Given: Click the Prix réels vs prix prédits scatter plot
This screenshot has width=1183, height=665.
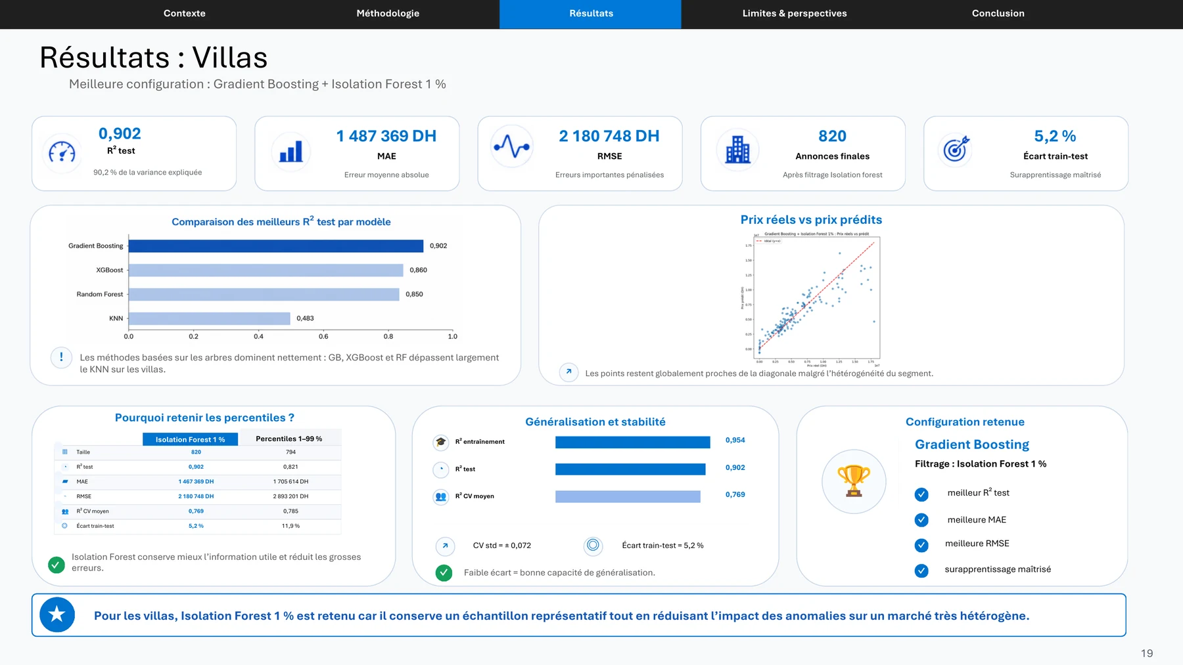Looking at the screenshot, I should click(812, 299).
